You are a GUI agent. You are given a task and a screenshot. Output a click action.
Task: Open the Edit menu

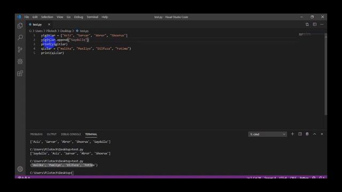(35, 17)
